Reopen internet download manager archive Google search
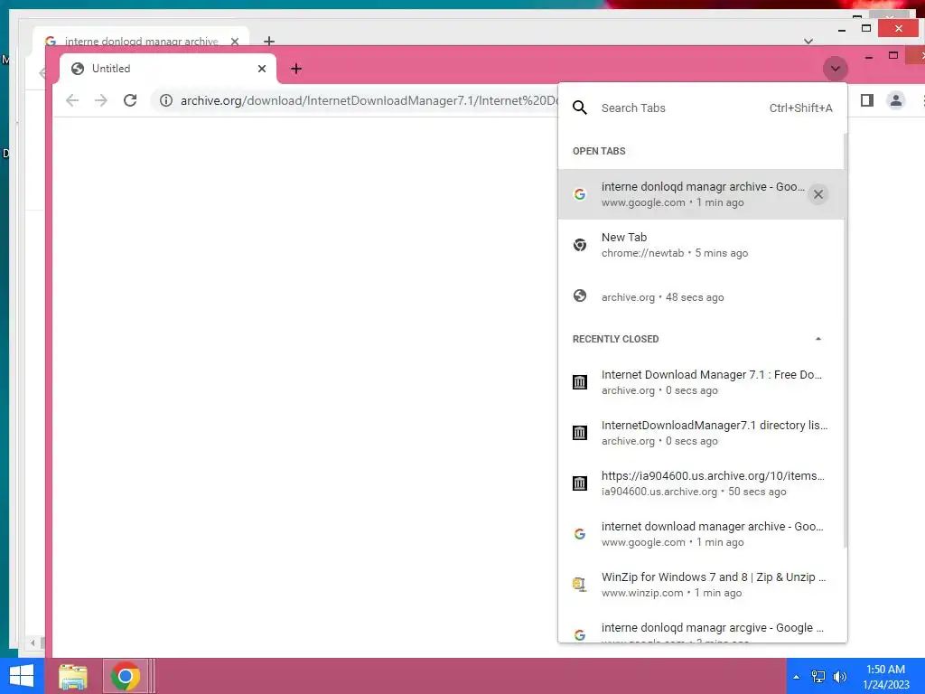This screenshot has height=694, width=925. pos(701,534)
